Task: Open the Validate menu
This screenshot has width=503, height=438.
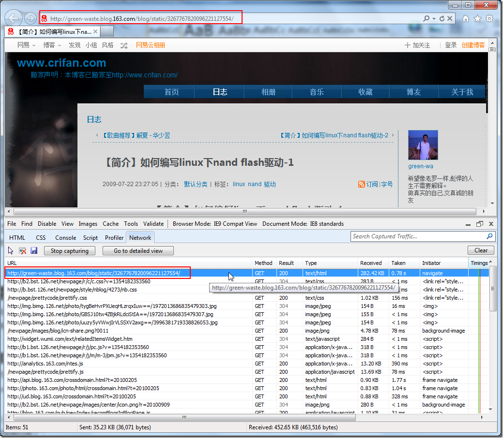Action: pos(153,224)
